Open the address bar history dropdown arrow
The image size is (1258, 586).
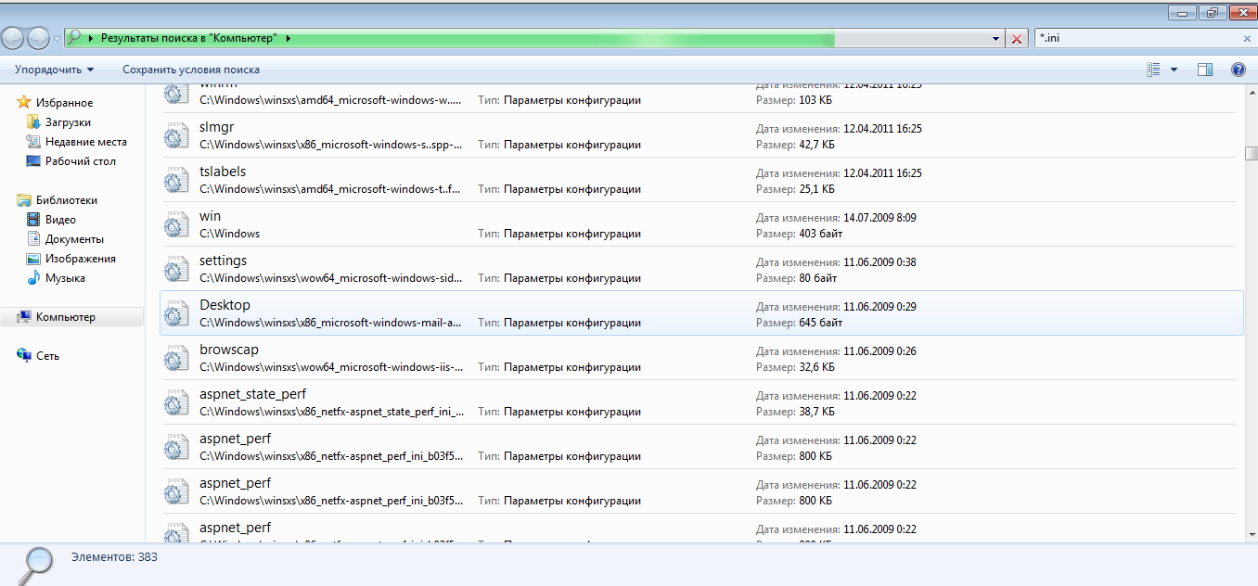pyautogui.click(x=996, y=39)
